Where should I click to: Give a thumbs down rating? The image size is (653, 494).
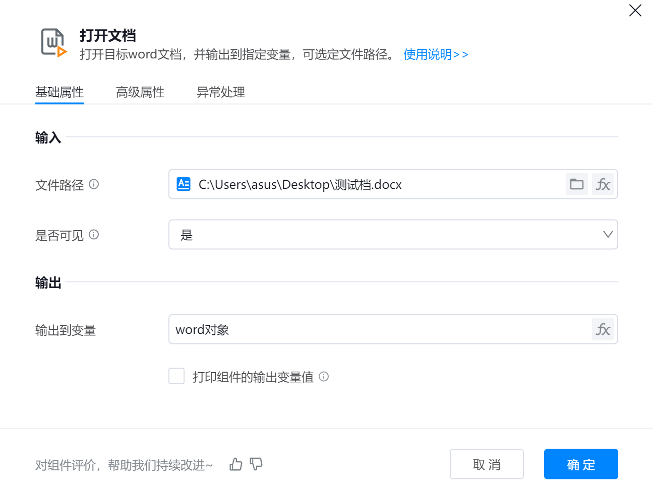(x=256, y=464)
